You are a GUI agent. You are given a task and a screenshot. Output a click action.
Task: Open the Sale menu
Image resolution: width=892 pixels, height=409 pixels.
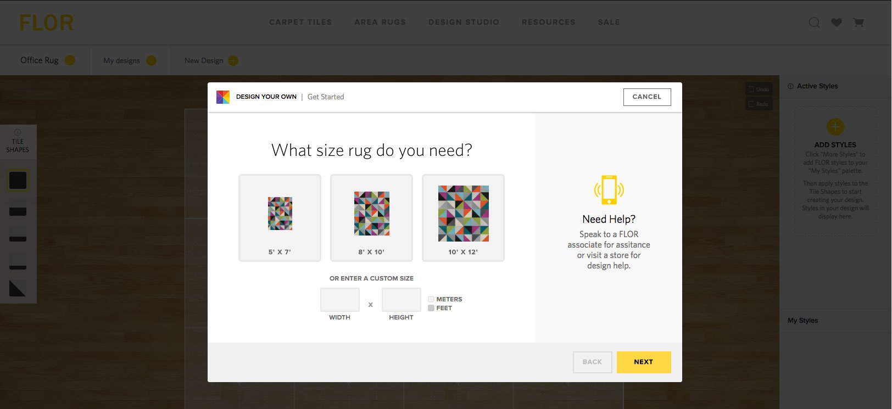tap(609, 23)
